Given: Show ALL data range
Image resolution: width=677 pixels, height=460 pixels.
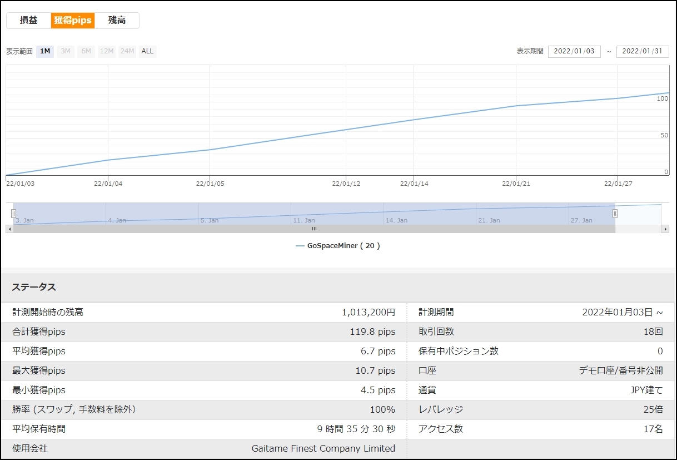Looking at the screenshot, I should click(x=147, y=51).
